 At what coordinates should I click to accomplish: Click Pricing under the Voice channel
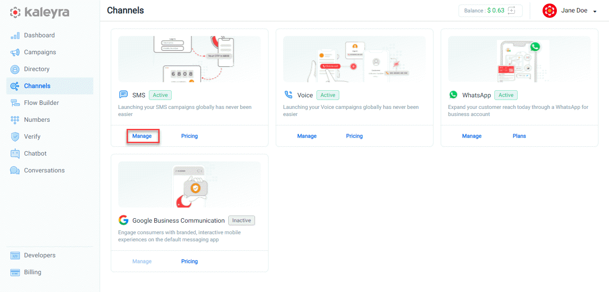pyautogui.click(x=354, y=136)
